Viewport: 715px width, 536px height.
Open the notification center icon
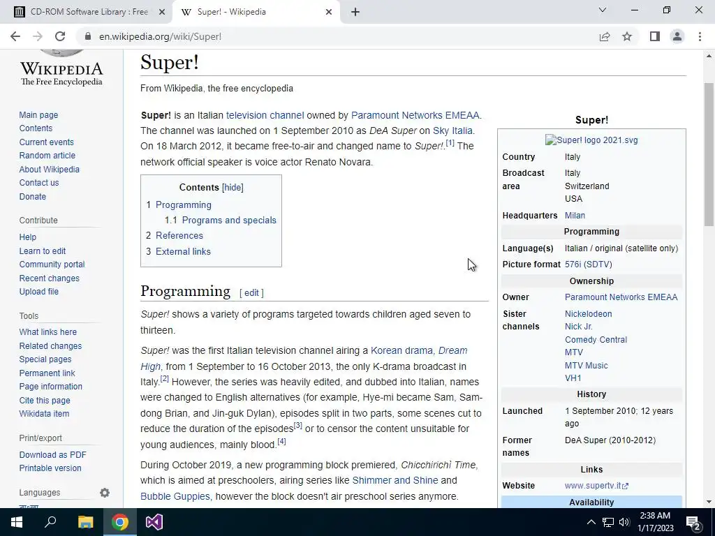[693, 522]
